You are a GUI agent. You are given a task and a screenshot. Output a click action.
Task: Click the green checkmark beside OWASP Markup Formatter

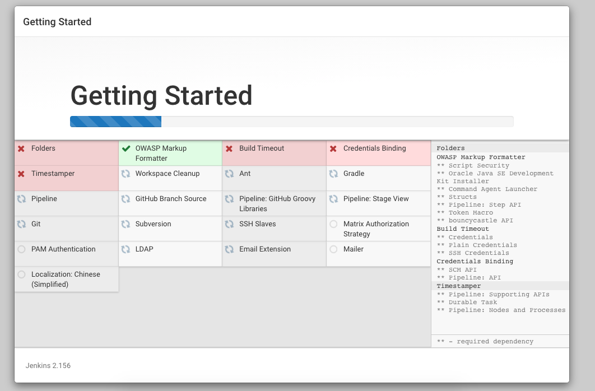point(126,148)
